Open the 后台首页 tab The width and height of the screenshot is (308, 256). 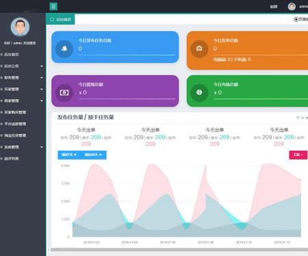click(60, 19)
